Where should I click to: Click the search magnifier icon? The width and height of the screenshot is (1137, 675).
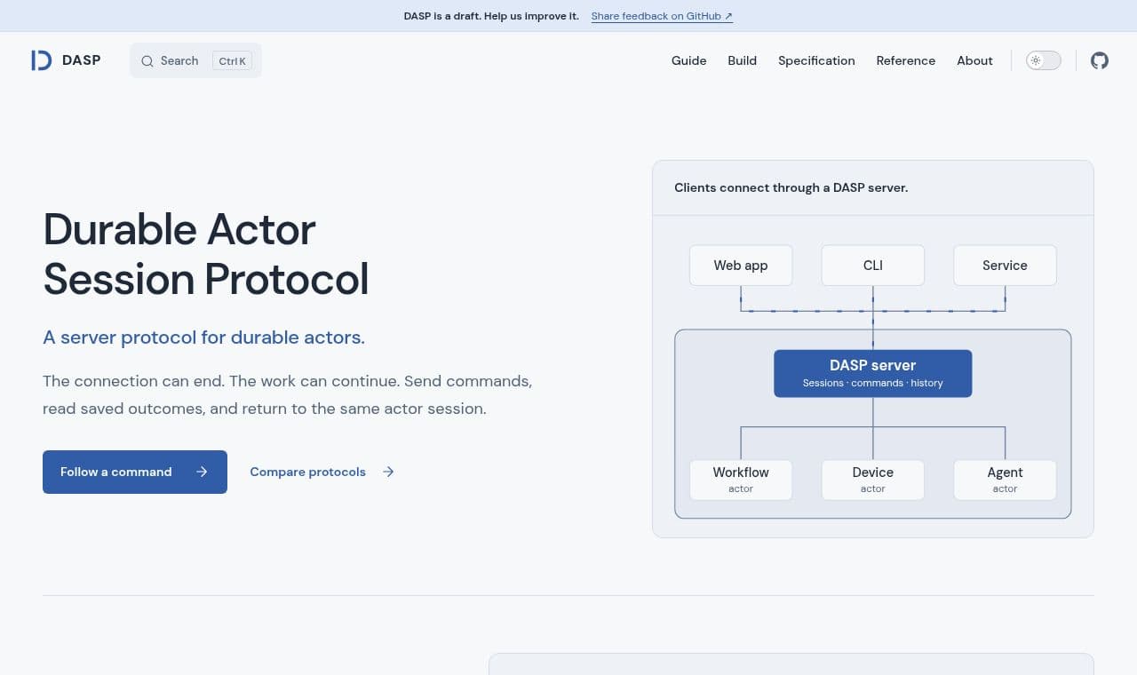coord(147,61)
